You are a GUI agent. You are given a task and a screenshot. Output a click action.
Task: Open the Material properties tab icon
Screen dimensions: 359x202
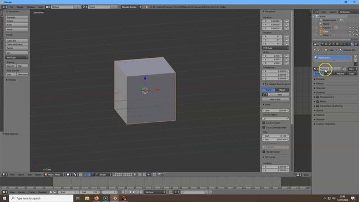point(352,44)
